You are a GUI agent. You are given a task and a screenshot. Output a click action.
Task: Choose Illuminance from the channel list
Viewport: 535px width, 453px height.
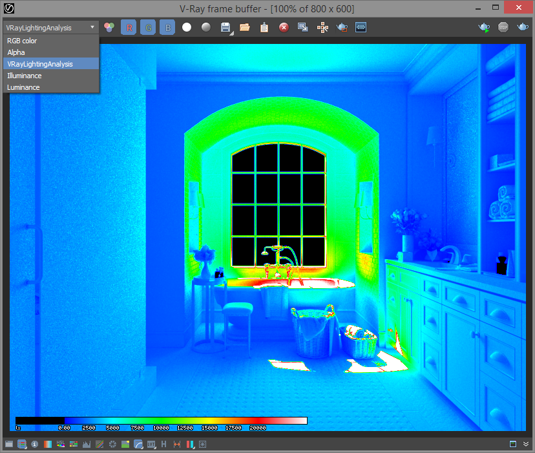24,76
